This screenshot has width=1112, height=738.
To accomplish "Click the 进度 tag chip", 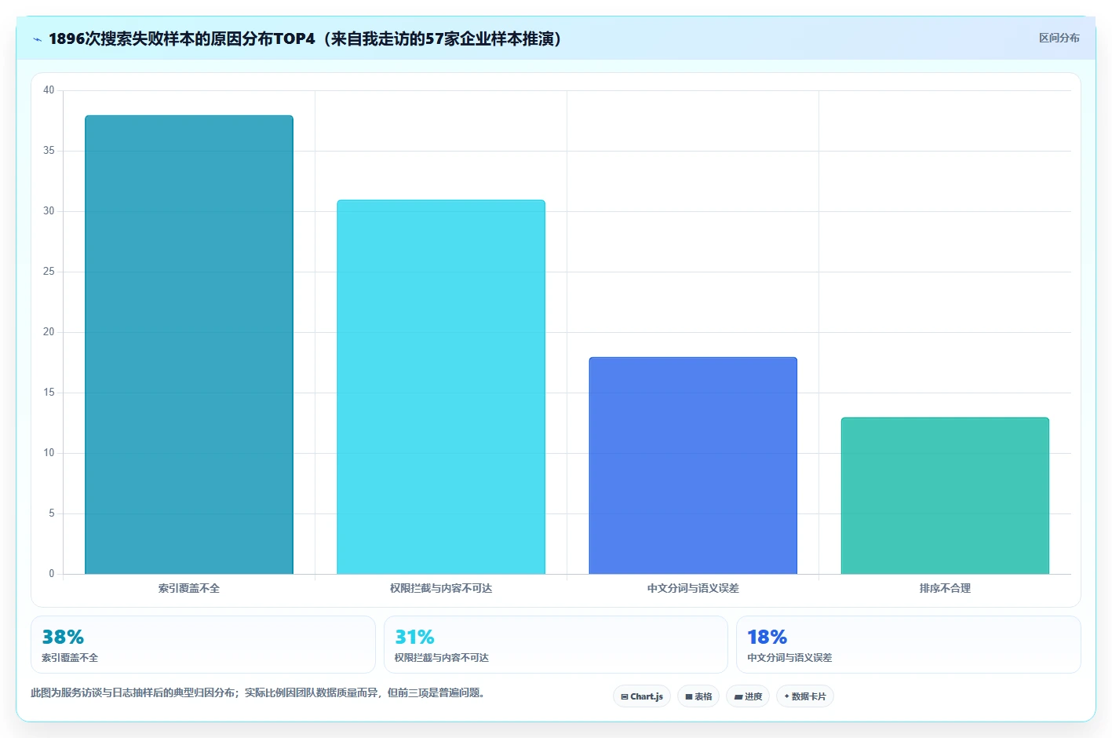I will [748, 696].
